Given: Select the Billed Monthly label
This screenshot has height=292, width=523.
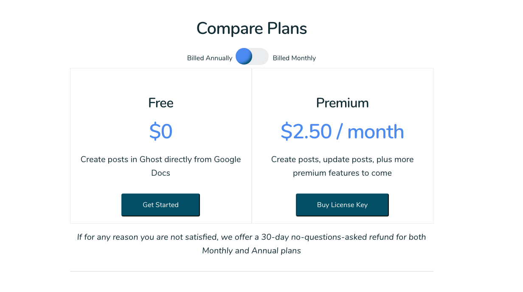Looking at the screenshot, I should [x=294, y=58].
